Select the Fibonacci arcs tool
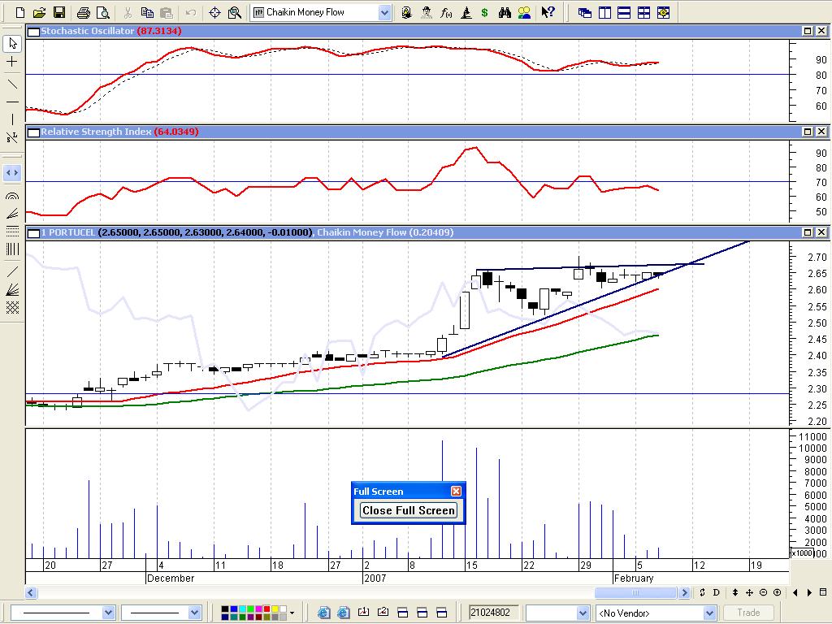 click(x=12, y=196)
